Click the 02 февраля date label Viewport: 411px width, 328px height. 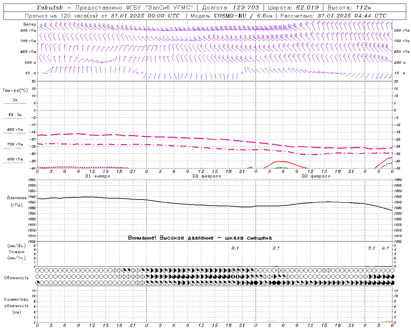point(316,176)
